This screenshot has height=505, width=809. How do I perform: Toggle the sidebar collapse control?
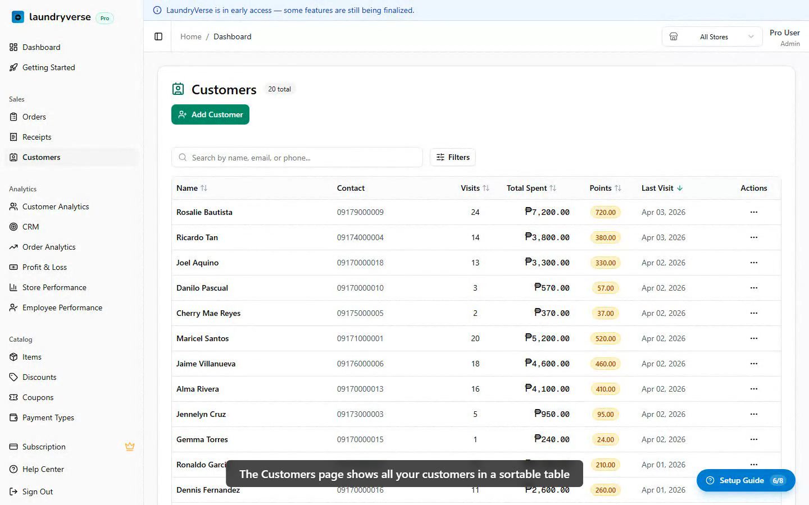[x=158, y=36]
